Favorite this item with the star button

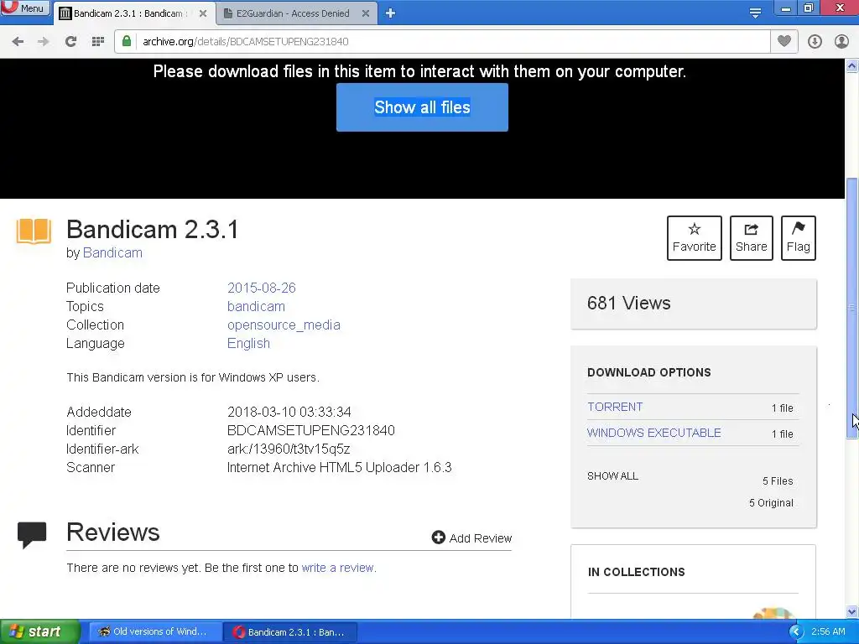[x=694, y=238]
